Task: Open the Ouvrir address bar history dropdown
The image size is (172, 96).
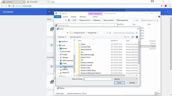Action: coord(107,33)
